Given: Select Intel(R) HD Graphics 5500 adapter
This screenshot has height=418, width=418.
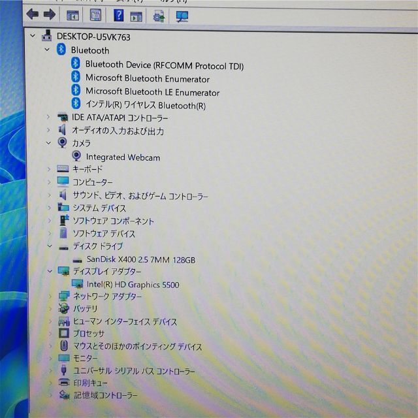Looking at the screenshot, I should point(133,285).
